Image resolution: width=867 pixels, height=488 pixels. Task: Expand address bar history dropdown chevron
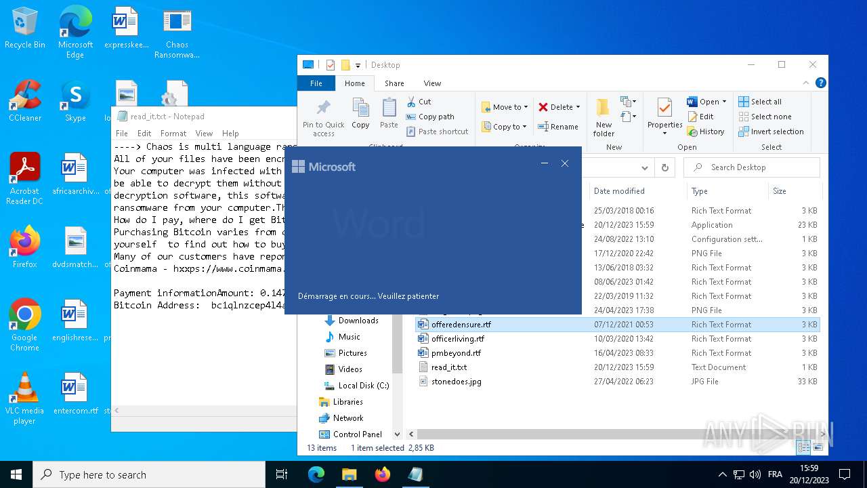tap(644, 167)
